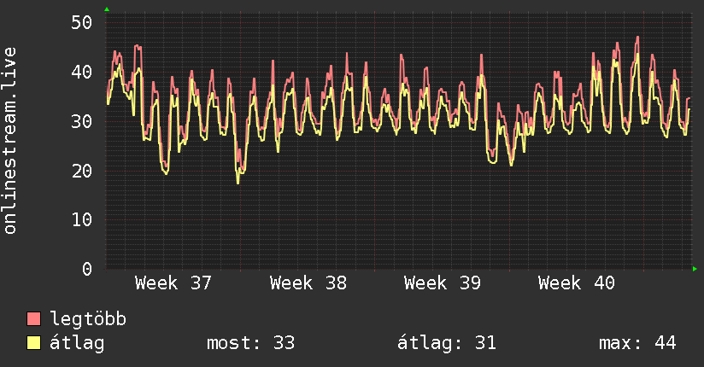Image resolution: width=704 pixels, height=367 pixels.
Task: Click the onlinestream.live vertical axis title
Action: (x=10, y=141)
